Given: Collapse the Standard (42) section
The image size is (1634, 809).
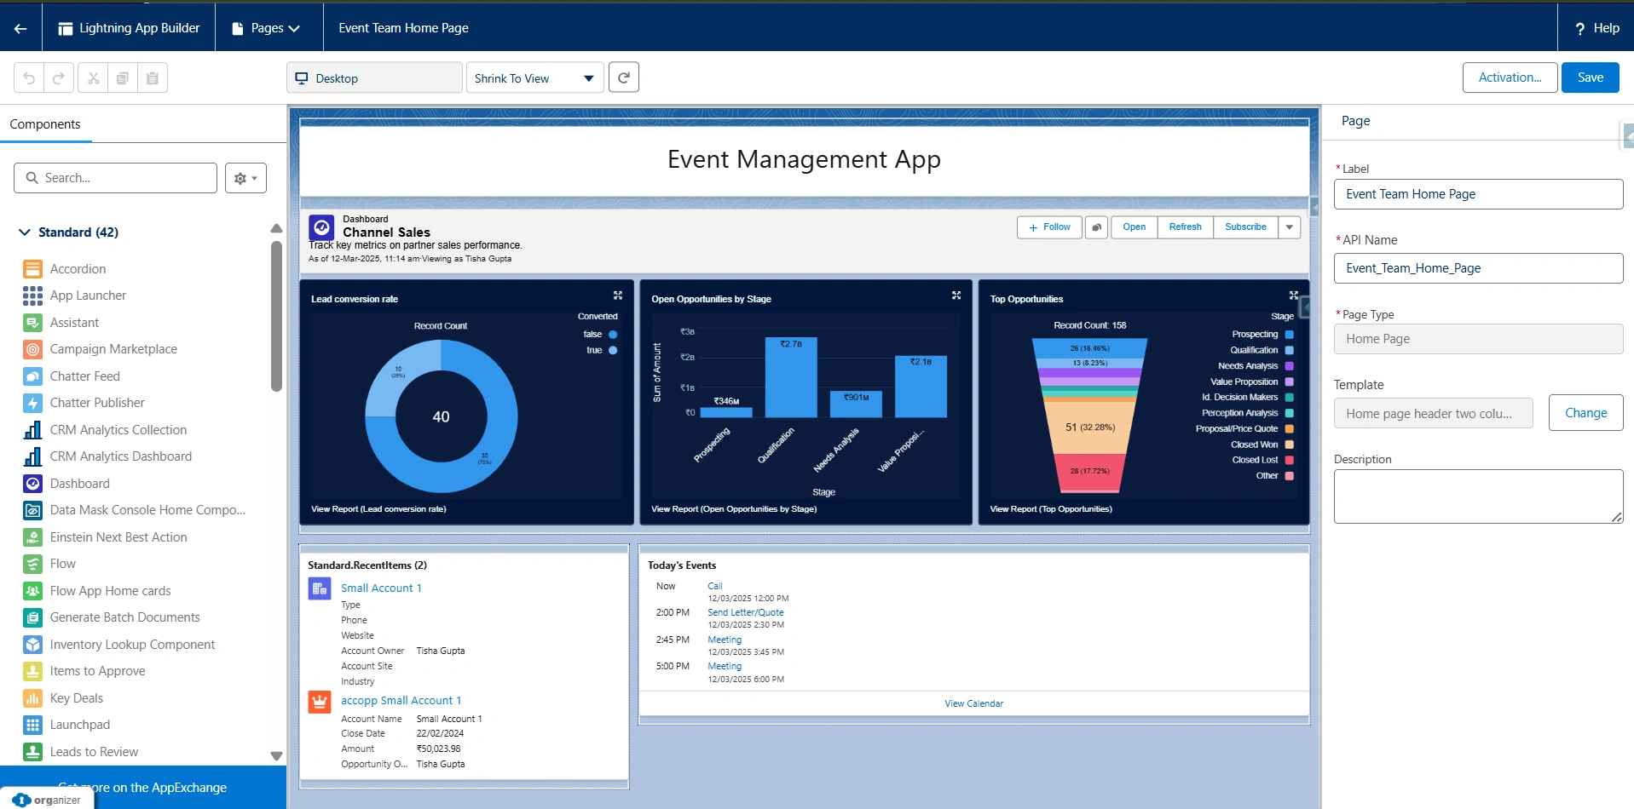Looking at the screenshot, I should (x=24, y=232).
